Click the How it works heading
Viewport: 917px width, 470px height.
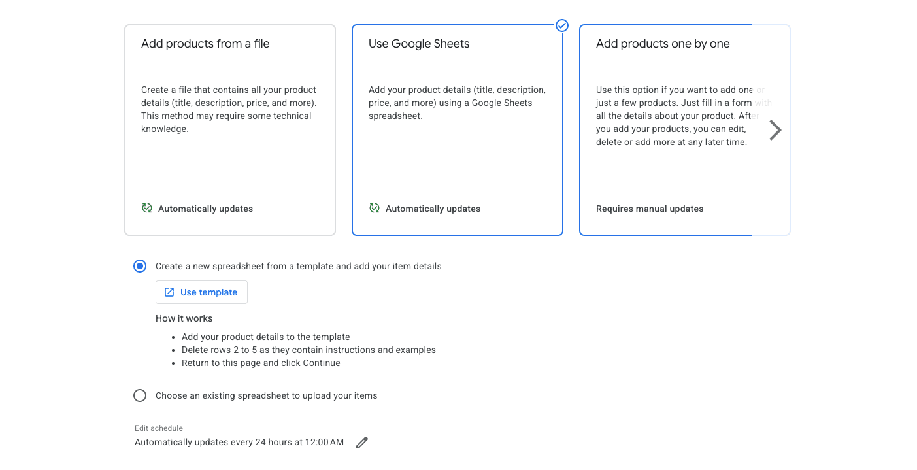(x=184, y=318)
